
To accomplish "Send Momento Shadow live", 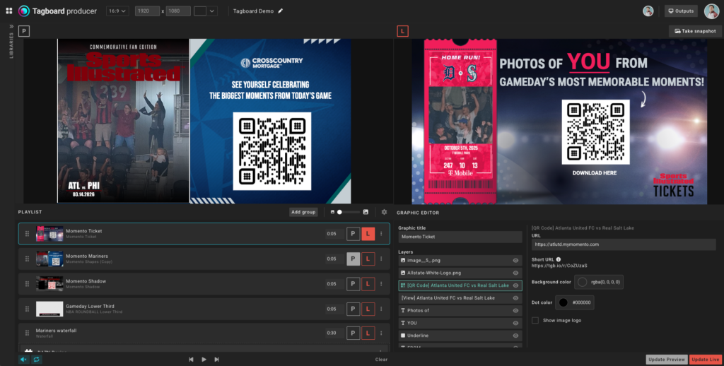I will (x=368, y=284).
